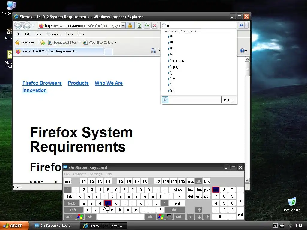
Task: Click the Forward navigation arrow
Action: (26, 25)
